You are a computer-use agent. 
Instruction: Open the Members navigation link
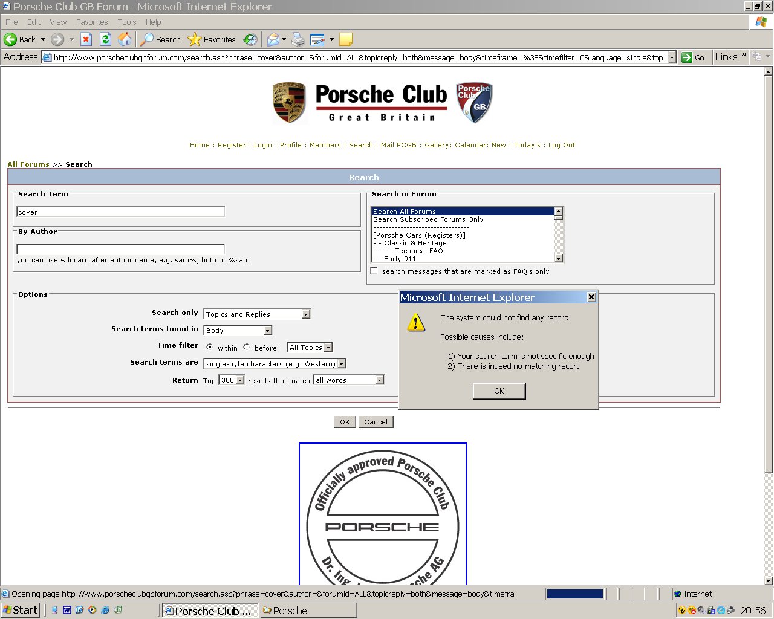point(325,145)
